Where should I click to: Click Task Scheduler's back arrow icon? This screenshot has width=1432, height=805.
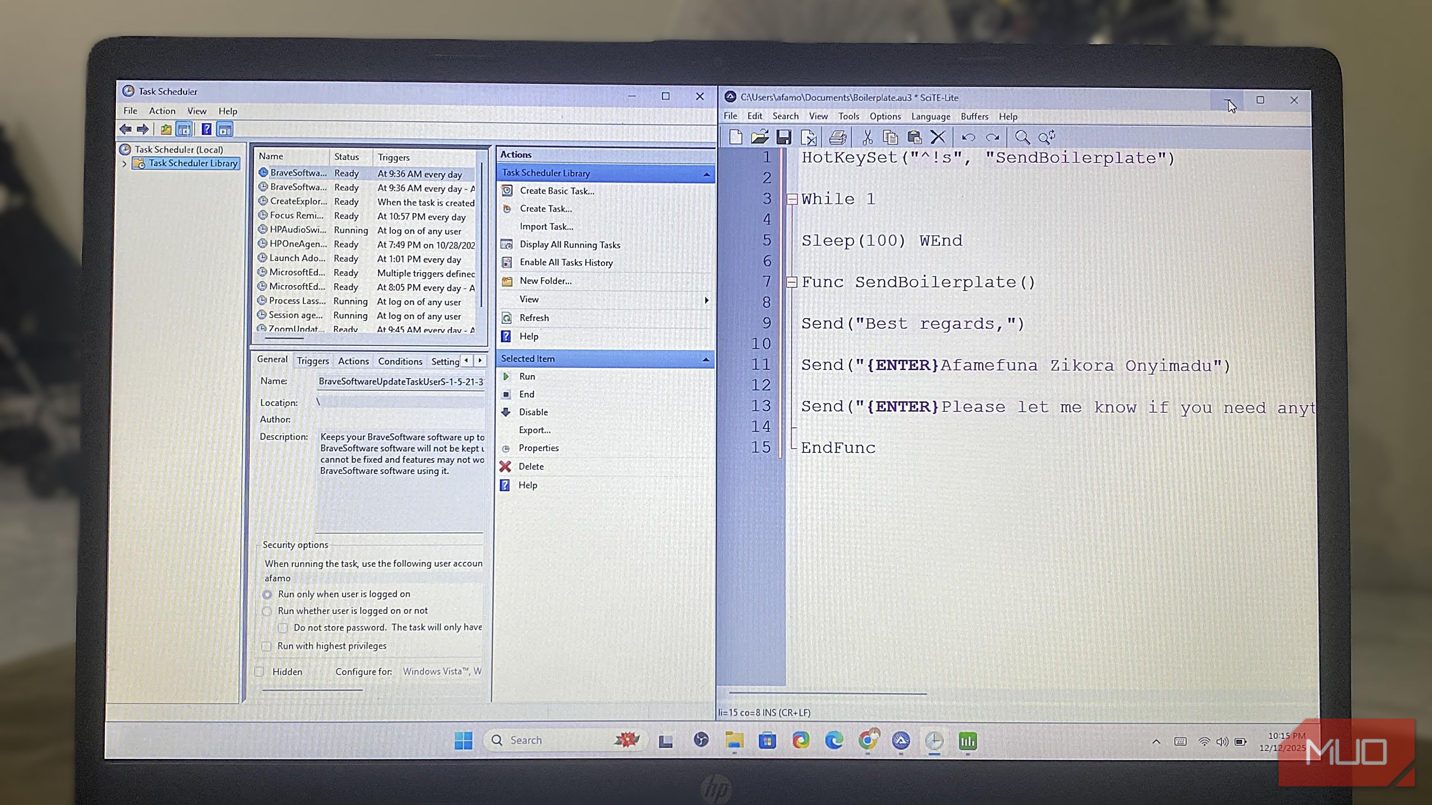[126, 129]
